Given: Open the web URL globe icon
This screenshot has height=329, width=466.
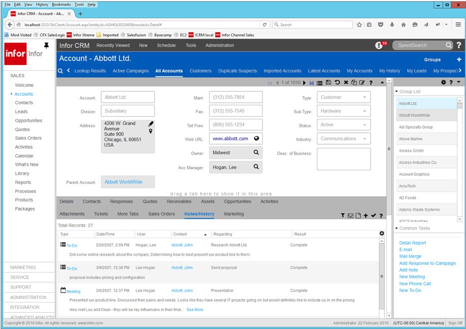Looking at the screenshot, I should 256,138.
